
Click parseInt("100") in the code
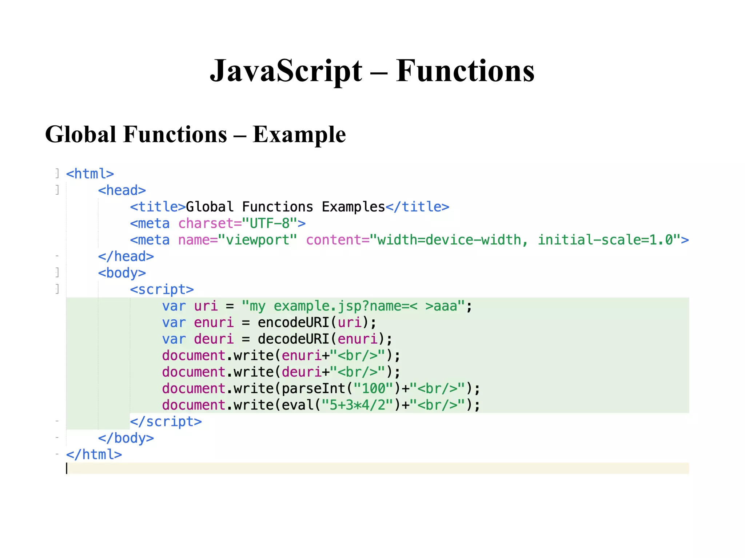point(341,389)
